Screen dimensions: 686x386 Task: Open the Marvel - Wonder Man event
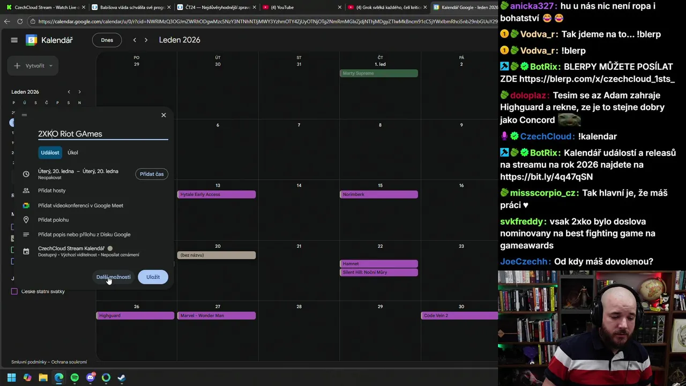pos(217,316)
